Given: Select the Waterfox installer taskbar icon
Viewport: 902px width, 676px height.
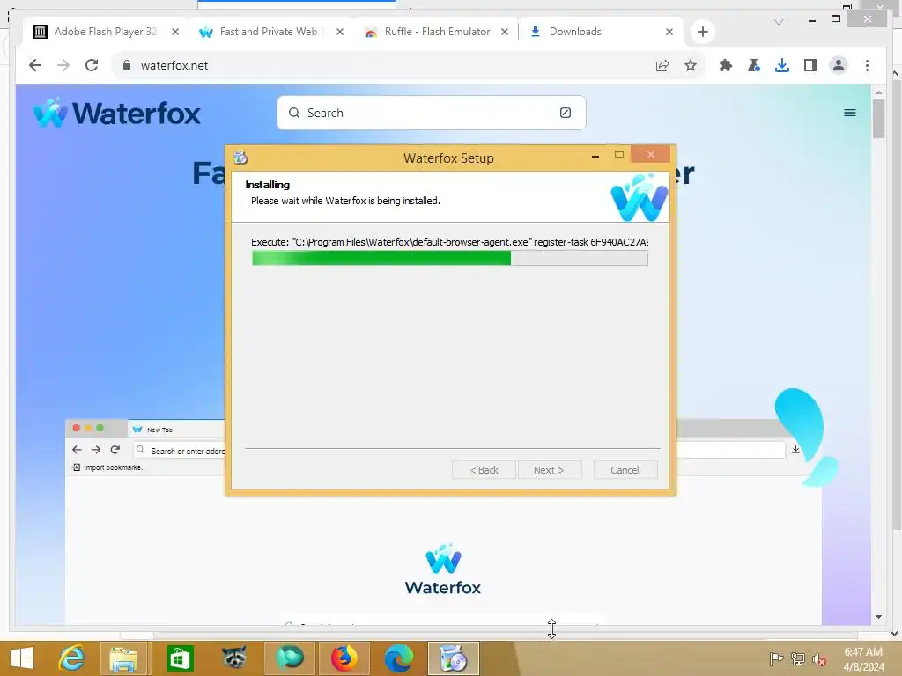Looking at the screenshot, I should coord(454,658).
